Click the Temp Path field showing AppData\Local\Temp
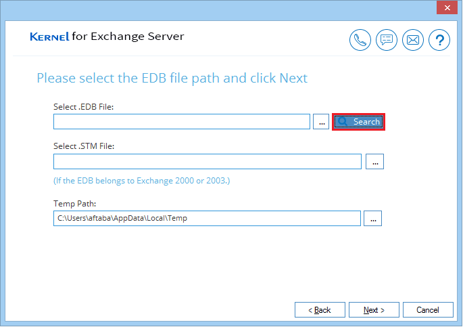 pyautogui.click(x=207, y=219)
